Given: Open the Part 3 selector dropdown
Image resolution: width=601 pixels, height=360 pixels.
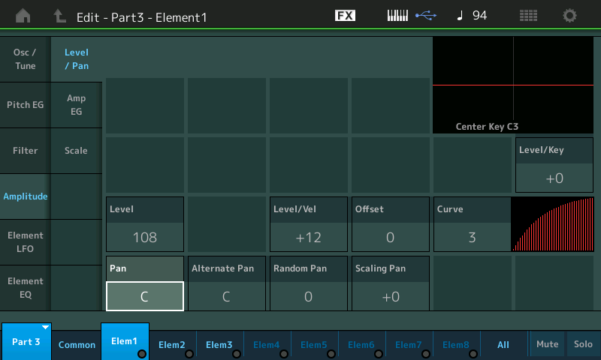Looking at the screenshot, I should [x=26, y=342].
